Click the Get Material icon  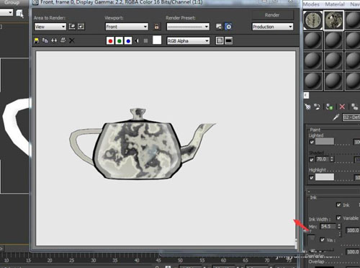pyautogui.click(x=308, y=107)
